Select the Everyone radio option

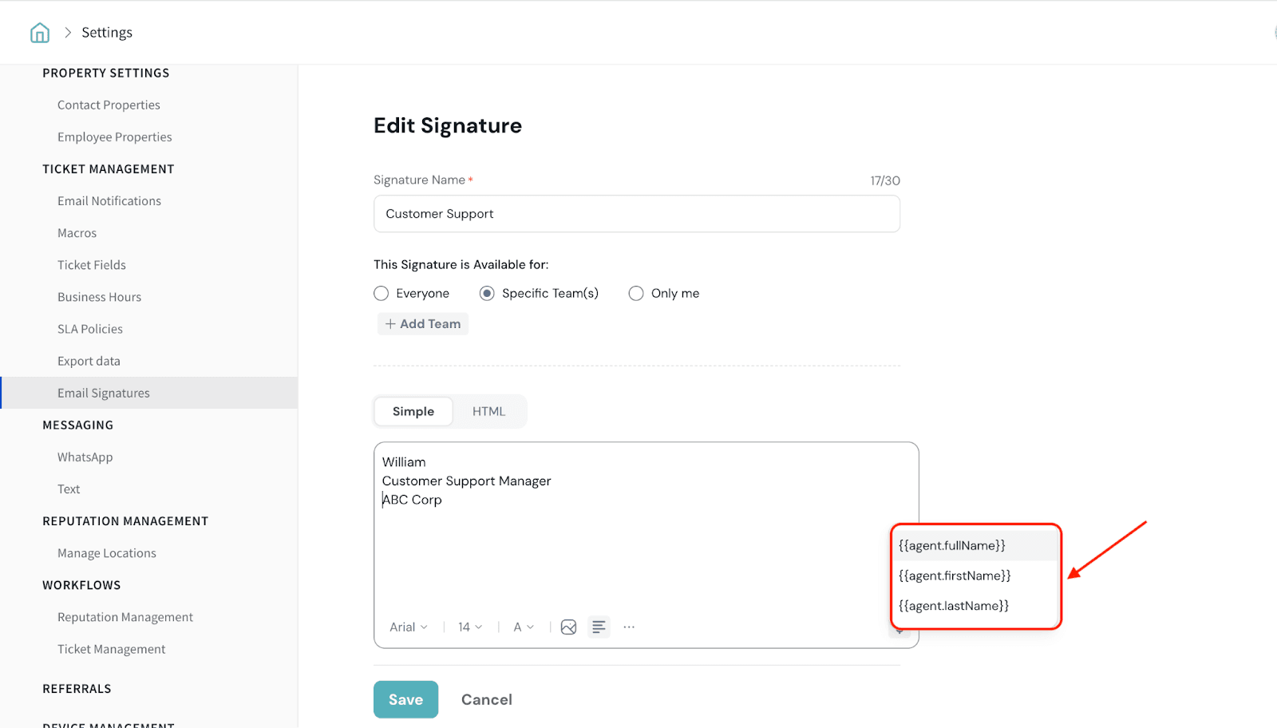coord(382,294)
